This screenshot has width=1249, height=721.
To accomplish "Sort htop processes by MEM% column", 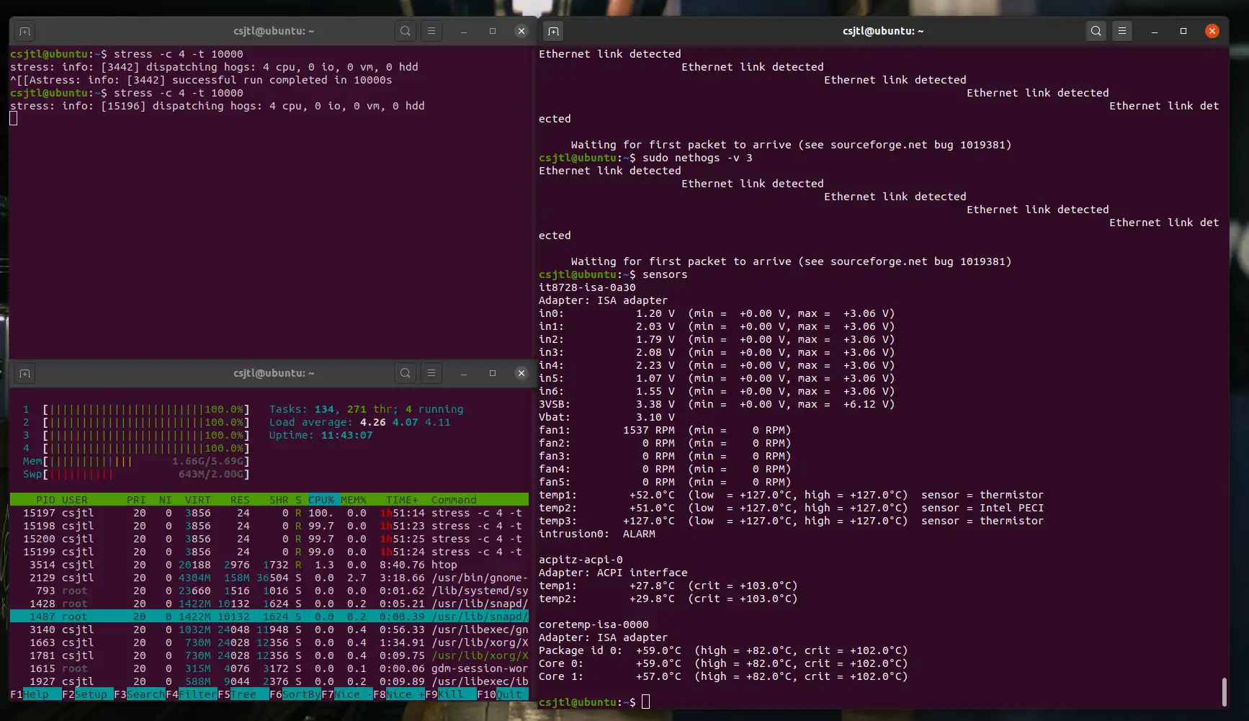I will pyautogui.click(x=354, y=500).
